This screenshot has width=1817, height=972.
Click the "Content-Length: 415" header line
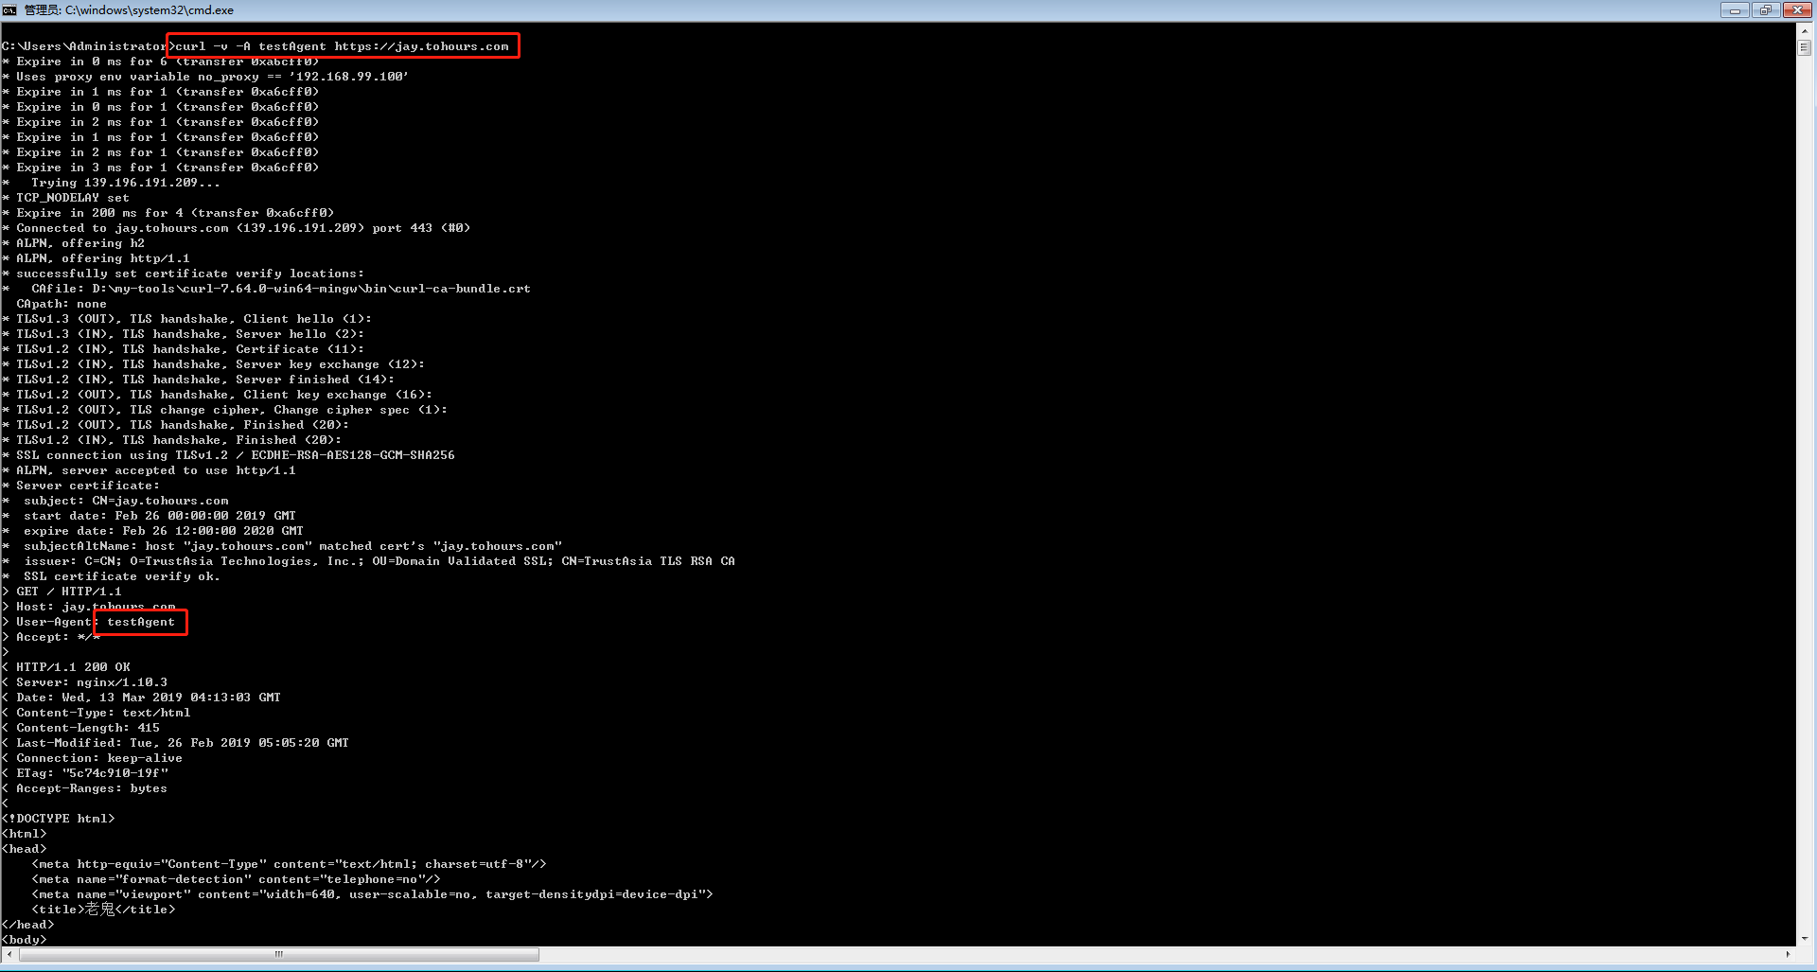87,728
